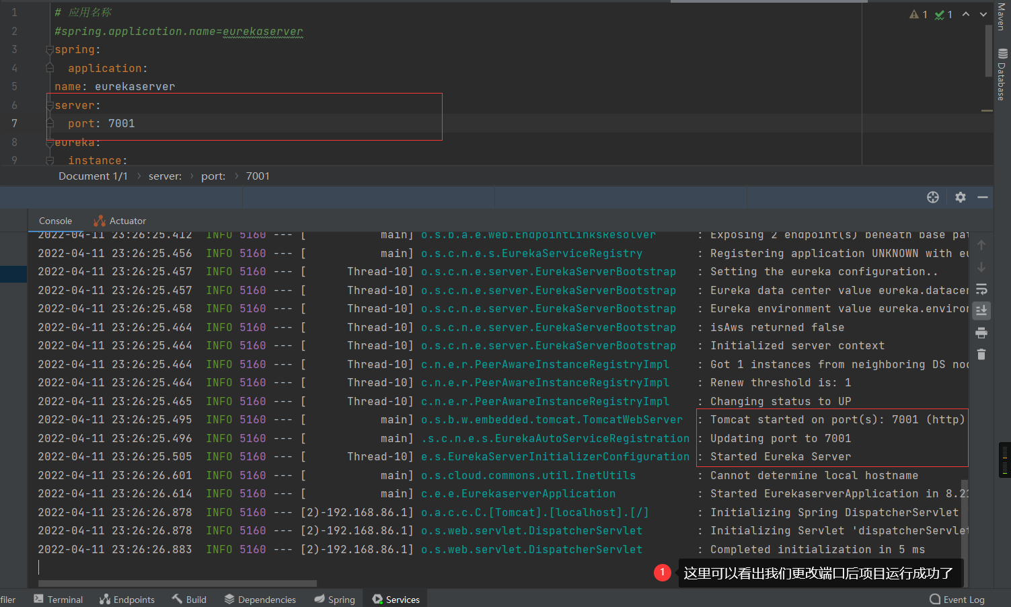Click commented spring.application.name line
This screenshot has width=1011, height=607.
[x=179, y=32]
